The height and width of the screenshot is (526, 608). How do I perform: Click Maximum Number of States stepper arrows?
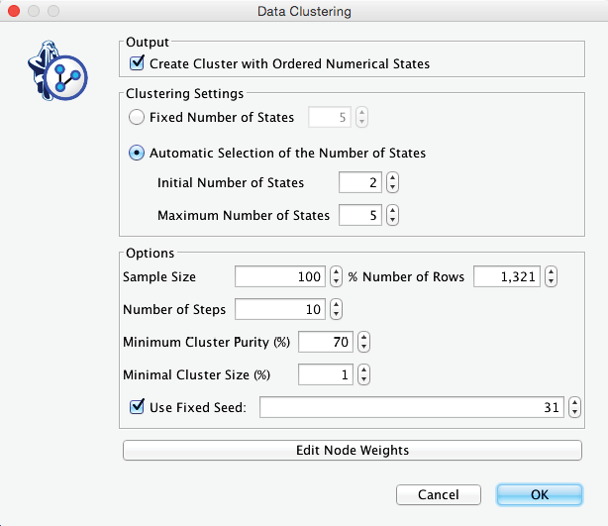[x=392, y=215]
